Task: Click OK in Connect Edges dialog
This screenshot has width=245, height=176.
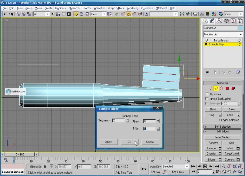Action: click(129, 142)
